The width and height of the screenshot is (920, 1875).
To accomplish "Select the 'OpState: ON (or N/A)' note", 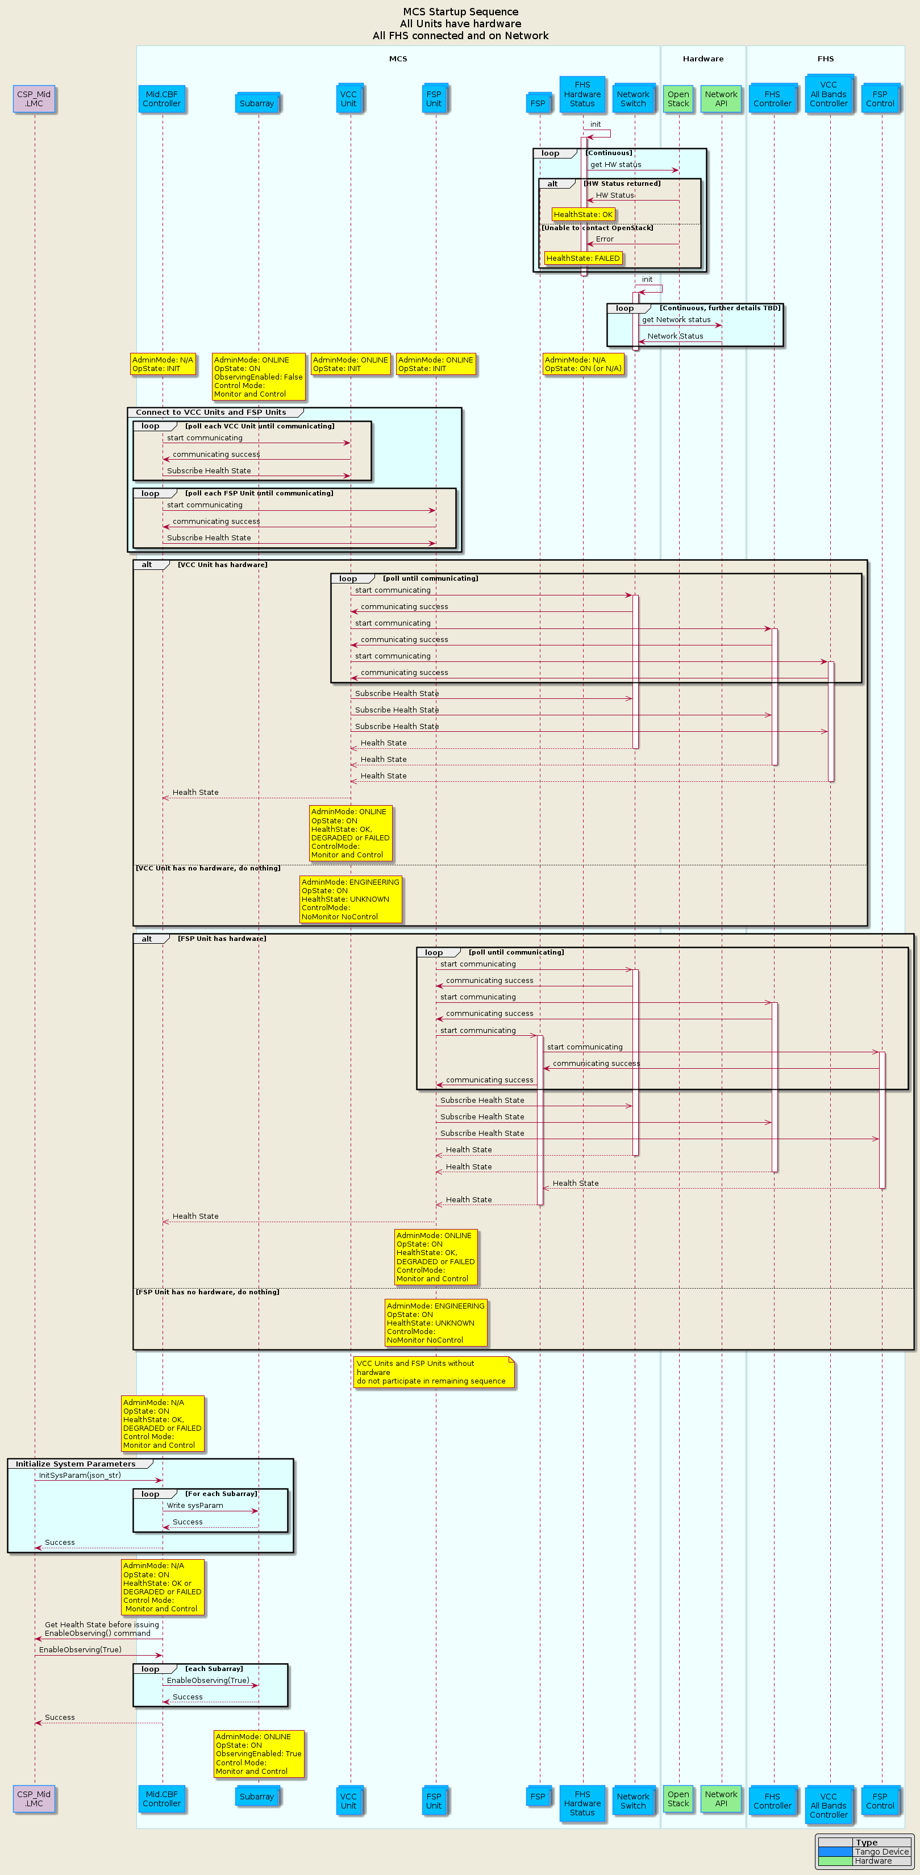I will pos(583,364).
